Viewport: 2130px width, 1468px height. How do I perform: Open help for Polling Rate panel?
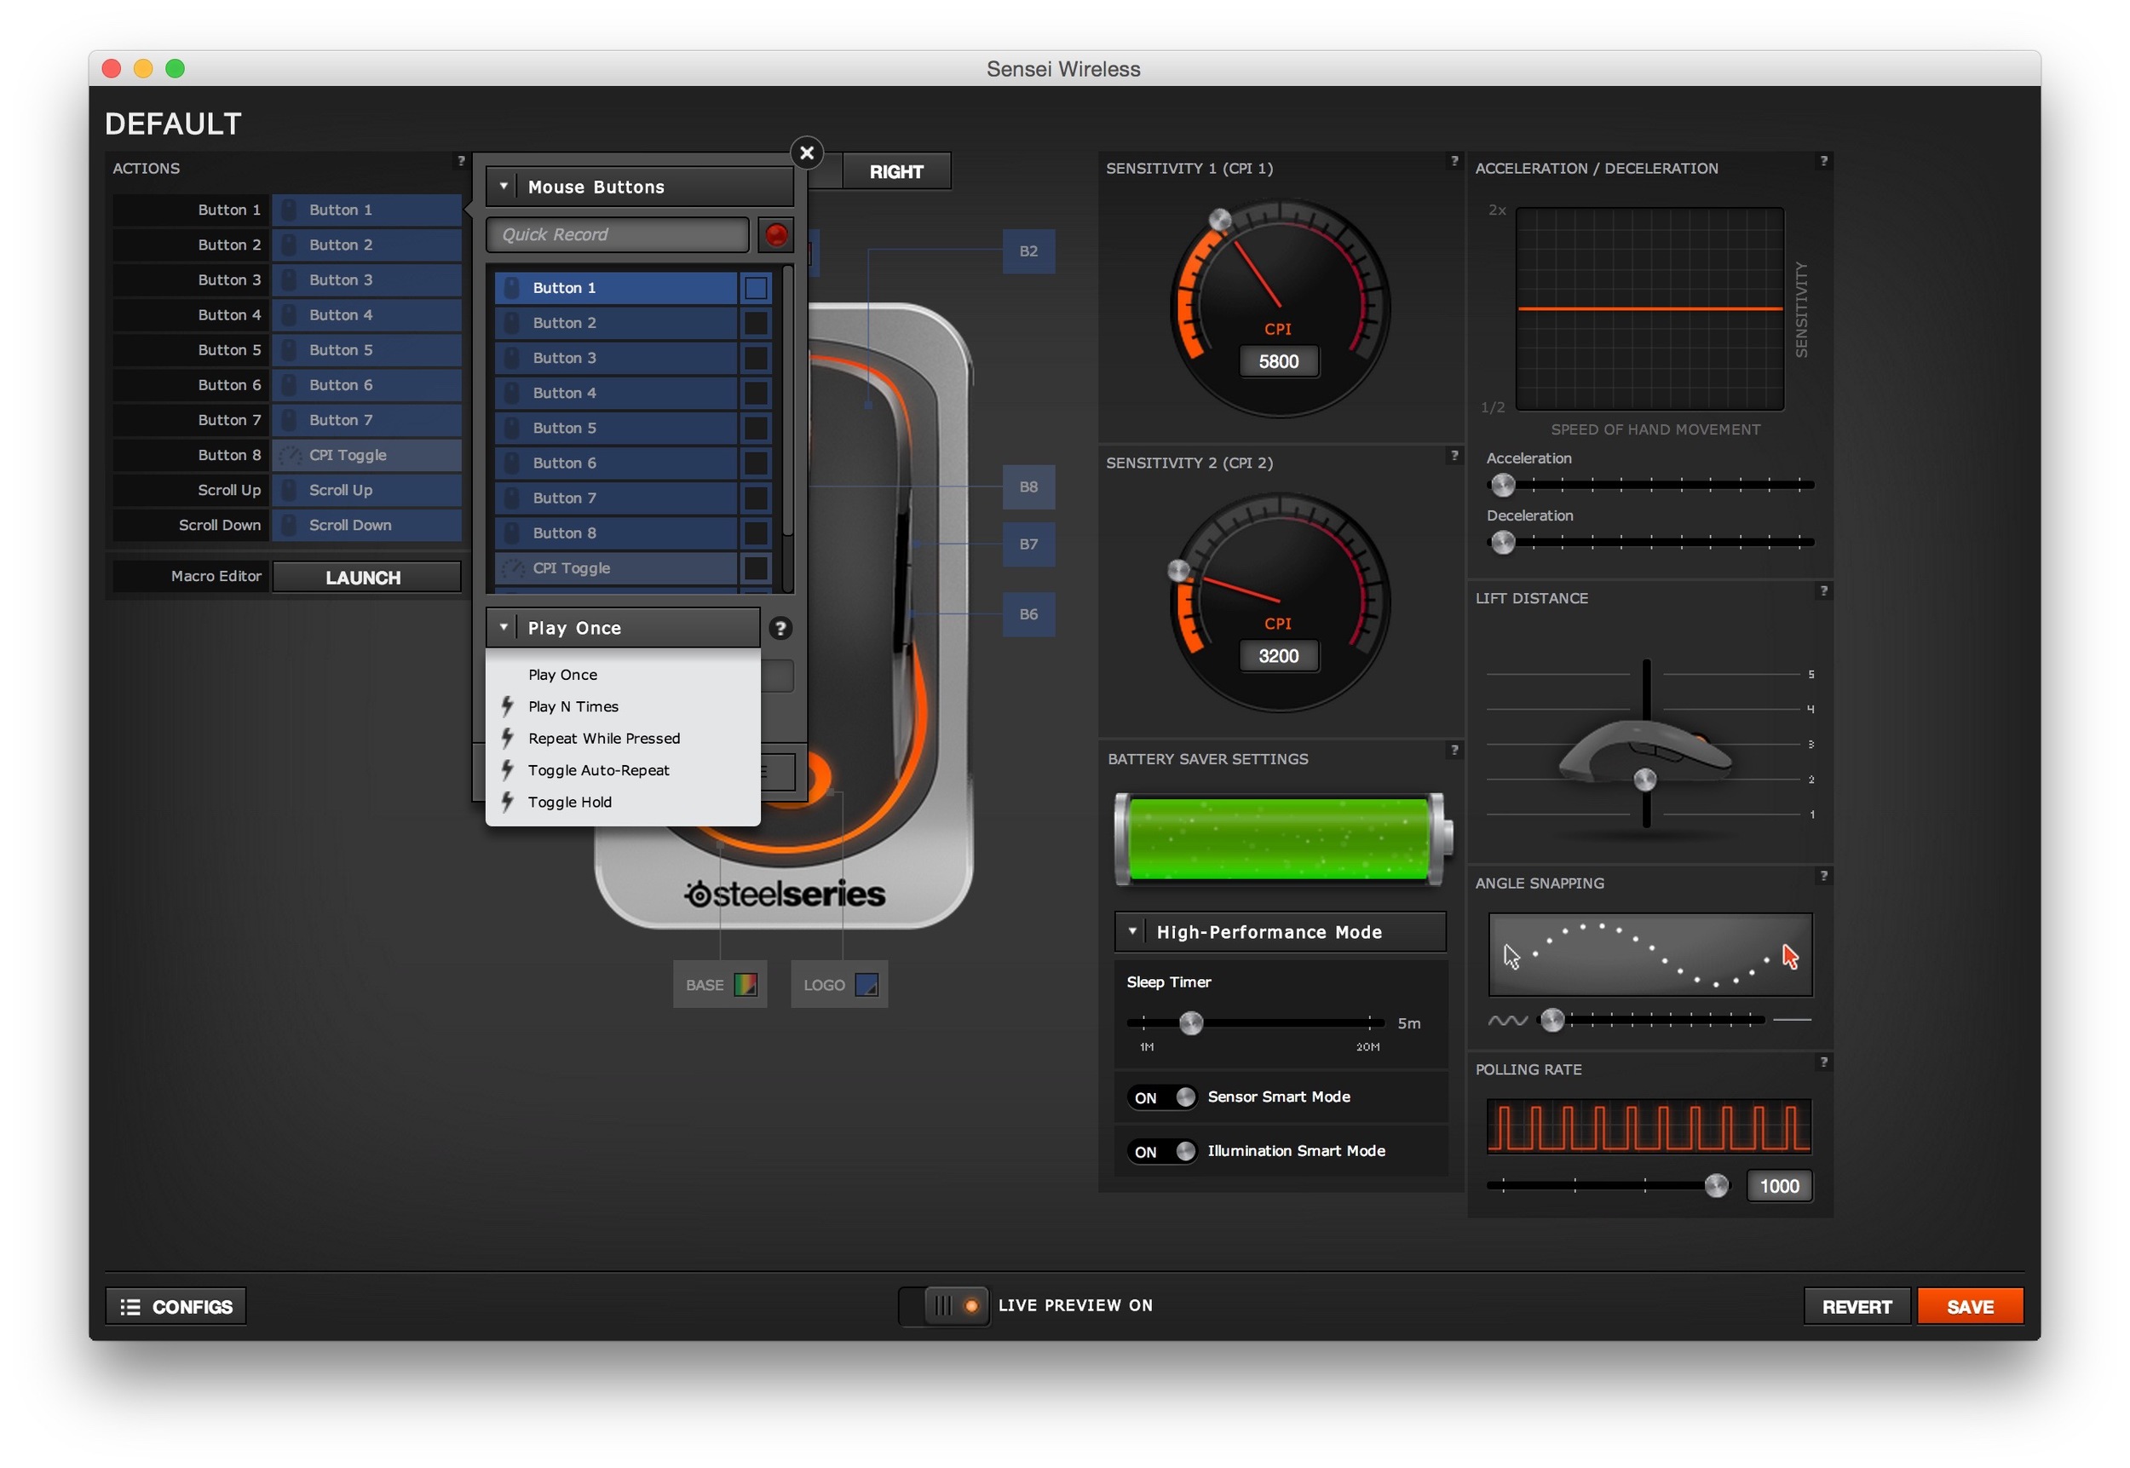tap(1822, 1062)
